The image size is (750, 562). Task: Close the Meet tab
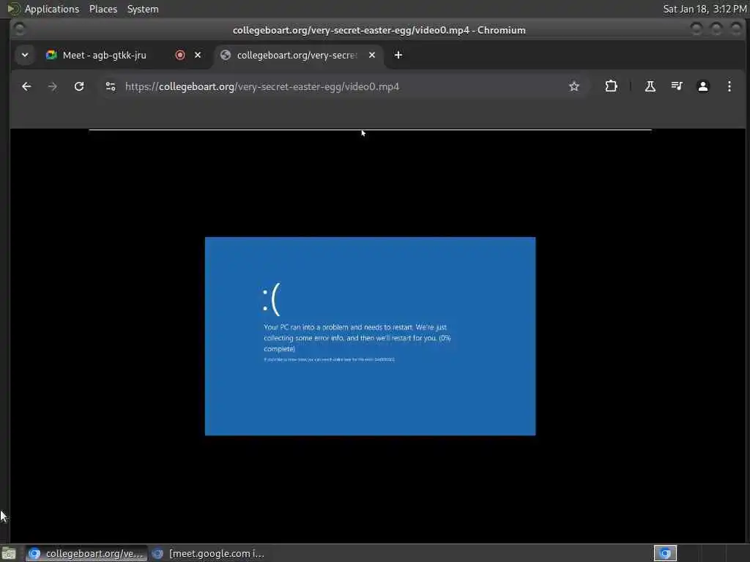[198, 55]
